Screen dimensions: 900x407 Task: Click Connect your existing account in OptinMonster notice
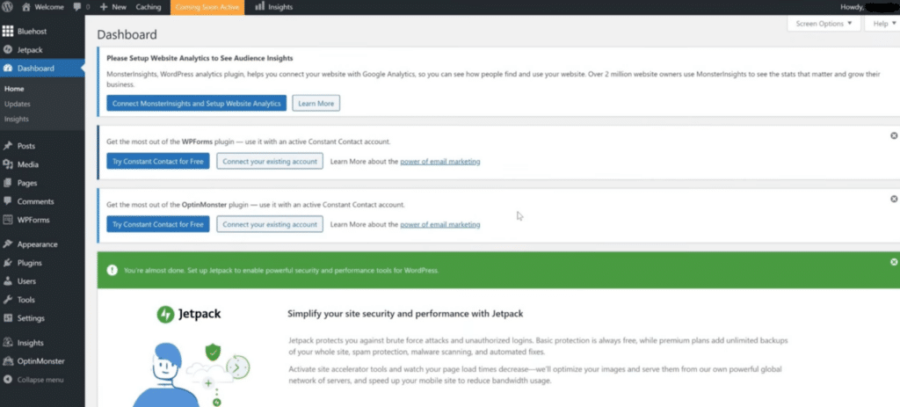coord(270,224)
